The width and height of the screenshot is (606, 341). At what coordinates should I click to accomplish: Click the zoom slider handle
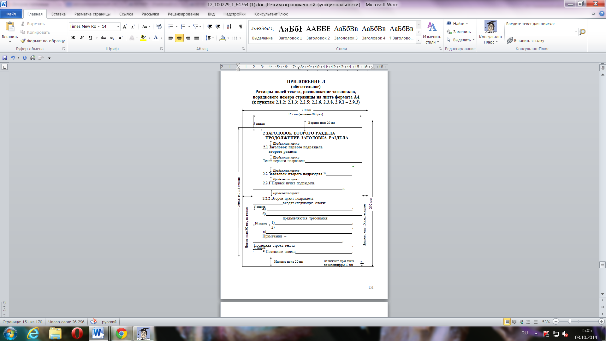click(x=569, y=321)
